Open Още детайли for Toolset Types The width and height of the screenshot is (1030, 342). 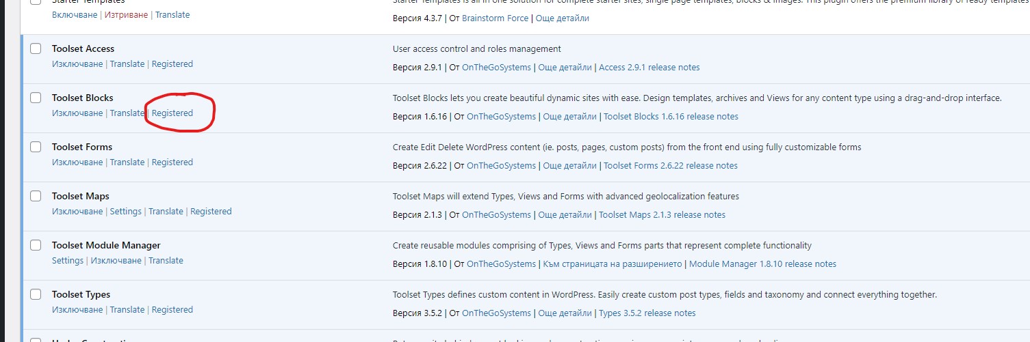565,313
